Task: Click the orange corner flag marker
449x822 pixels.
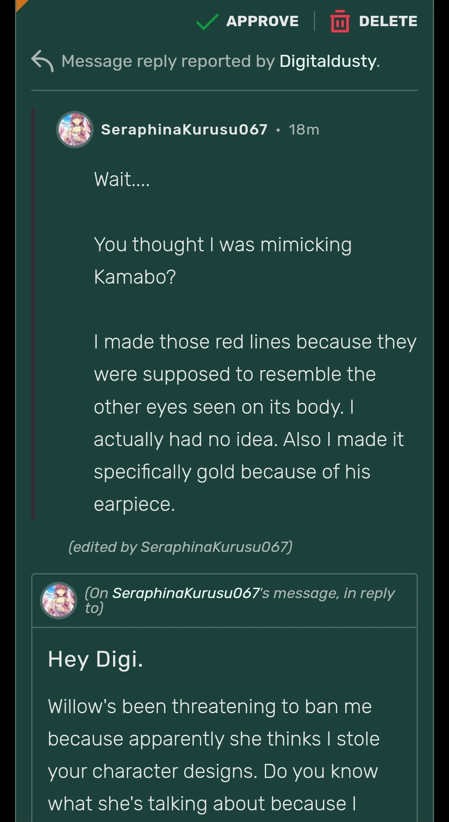Action: (x=20, y=4)
